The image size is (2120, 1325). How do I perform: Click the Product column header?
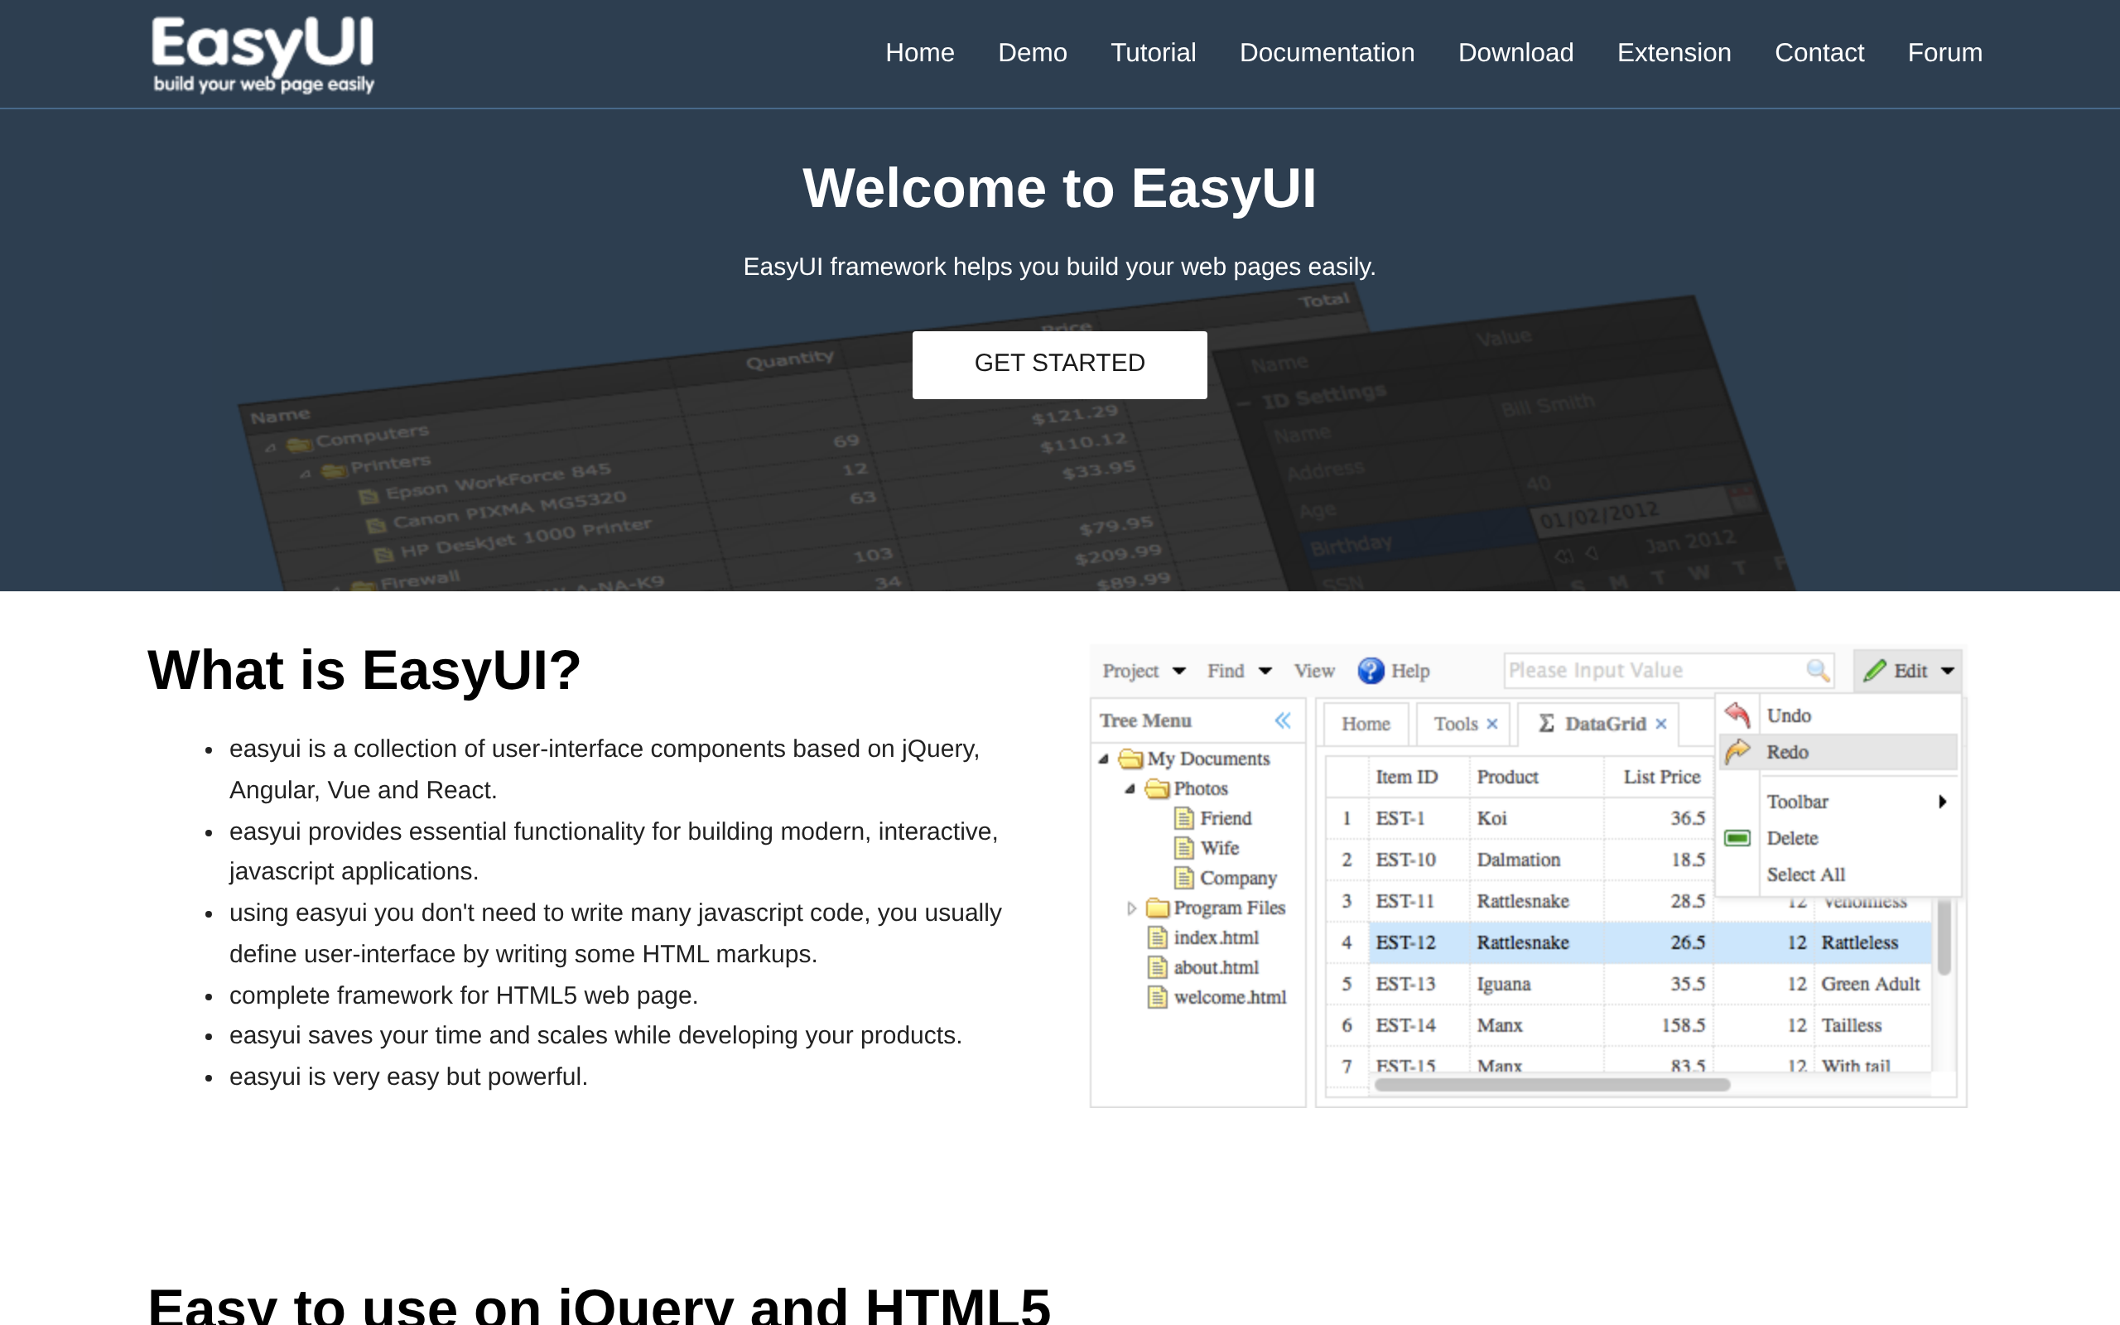click(x=1536, y=777)
